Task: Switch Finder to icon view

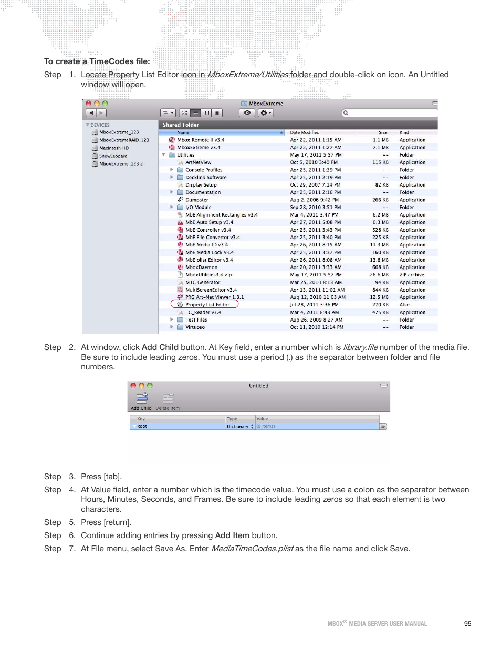Action: click(184, 113)
